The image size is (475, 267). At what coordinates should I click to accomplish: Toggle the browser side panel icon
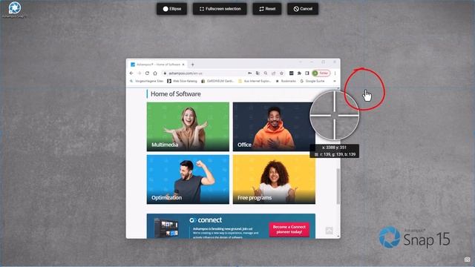[x=307, y=73]
